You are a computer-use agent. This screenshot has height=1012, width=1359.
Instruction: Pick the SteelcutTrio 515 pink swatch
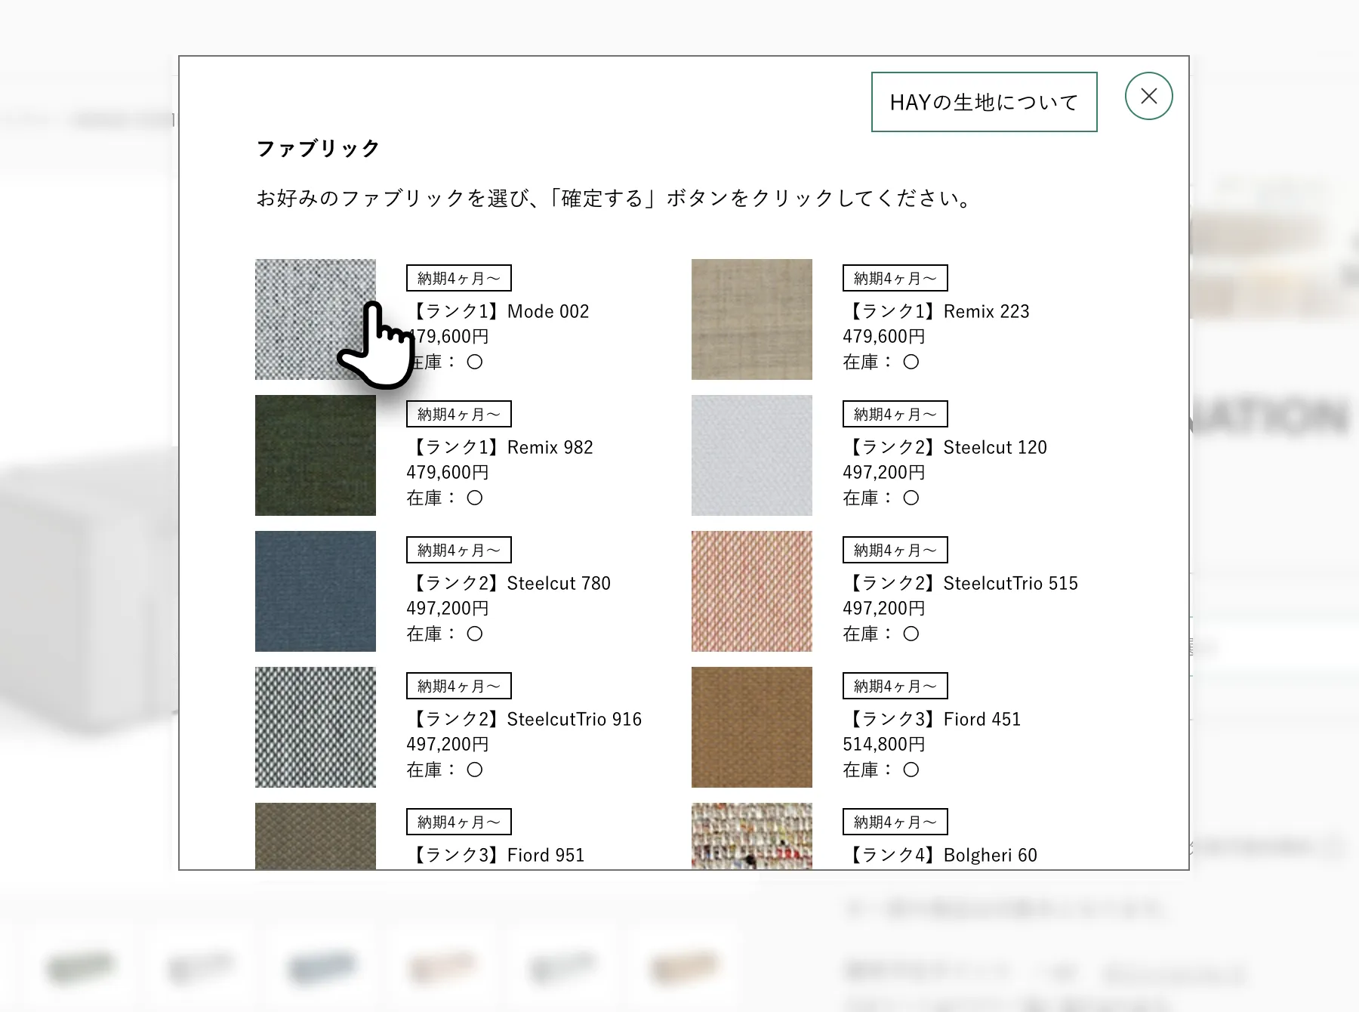pyautogui.click(x=751, y=591)
